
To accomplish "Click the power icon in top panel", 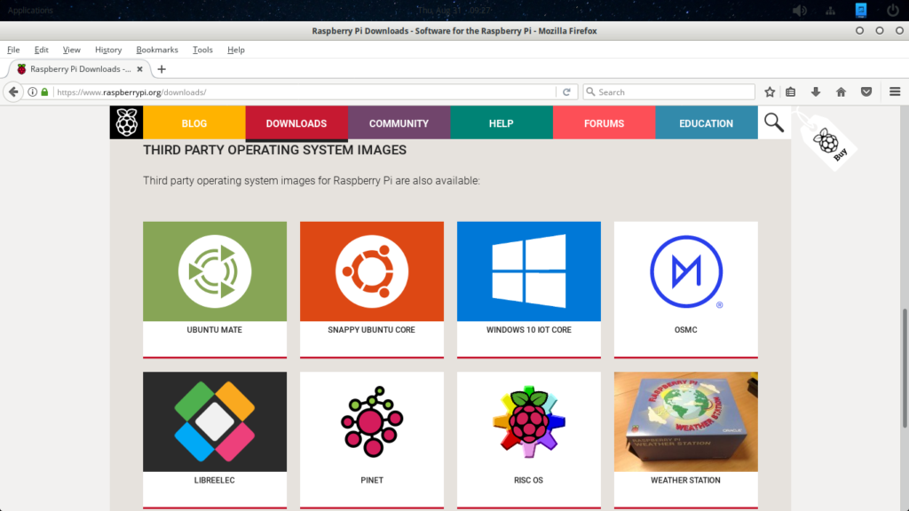I will point(893,11).
